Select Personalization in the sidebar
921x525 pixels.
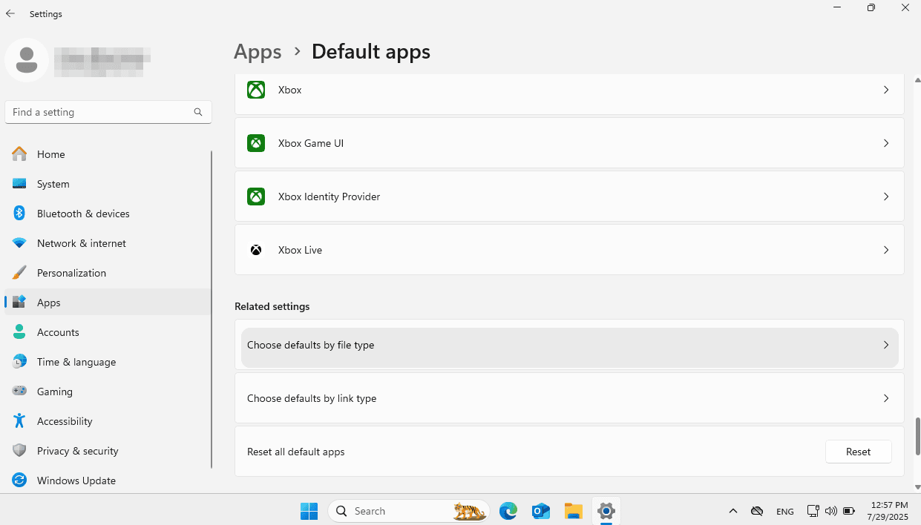pos(108,273)
